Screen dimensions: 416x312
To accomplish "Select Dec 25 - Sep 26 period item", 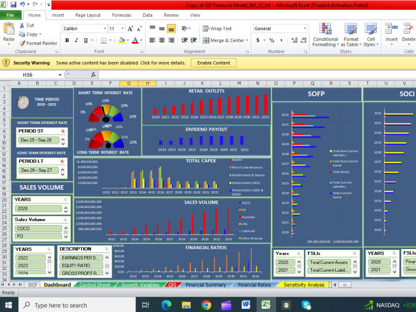I will coord(38,140).
